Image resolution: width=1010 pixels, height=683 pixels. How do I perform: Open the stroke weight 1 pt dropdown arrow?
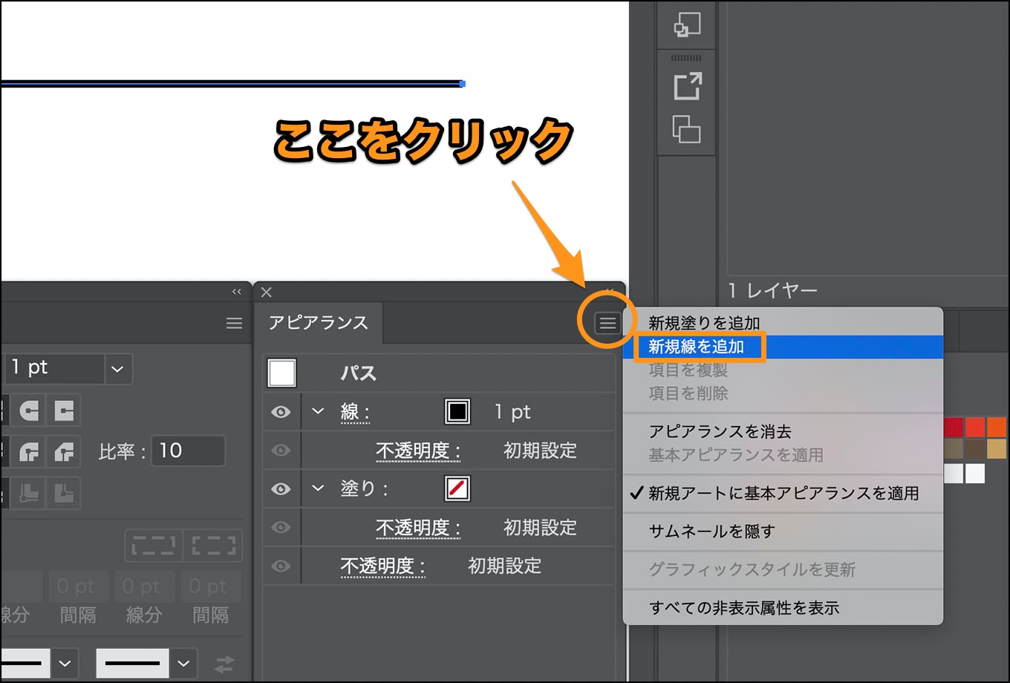[x=117, y=369]
